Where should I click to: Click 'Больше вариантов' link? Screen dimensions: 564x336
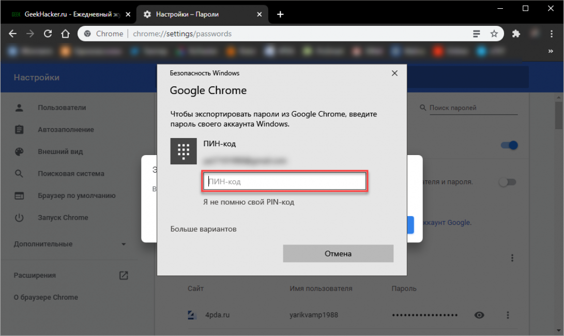pos(203,229)
